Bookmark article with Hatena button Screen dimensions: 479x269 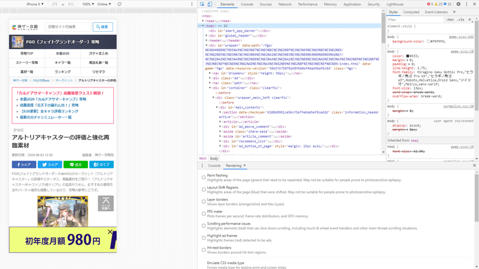pyautogui.click(x=101, y=165)
